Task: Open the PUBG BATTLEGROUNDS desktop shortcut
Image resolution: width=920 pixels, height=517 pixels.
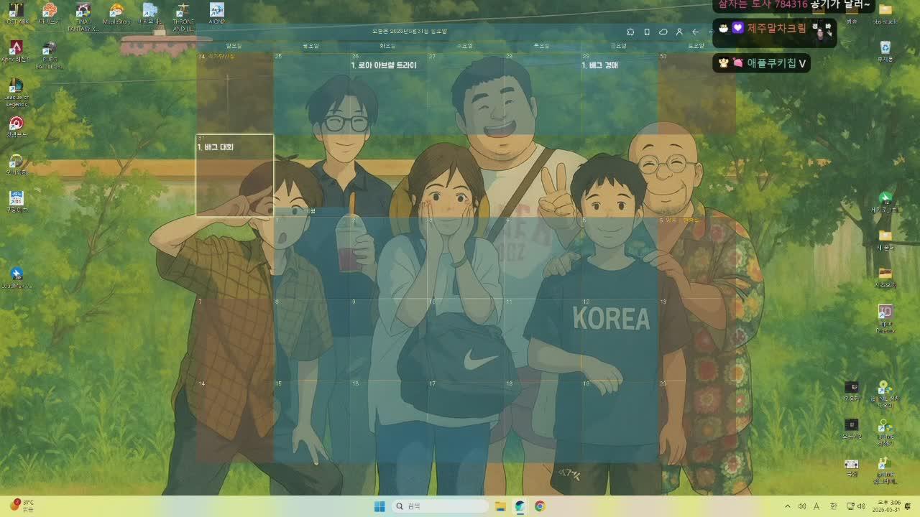Action: click(x=49, y=55)
